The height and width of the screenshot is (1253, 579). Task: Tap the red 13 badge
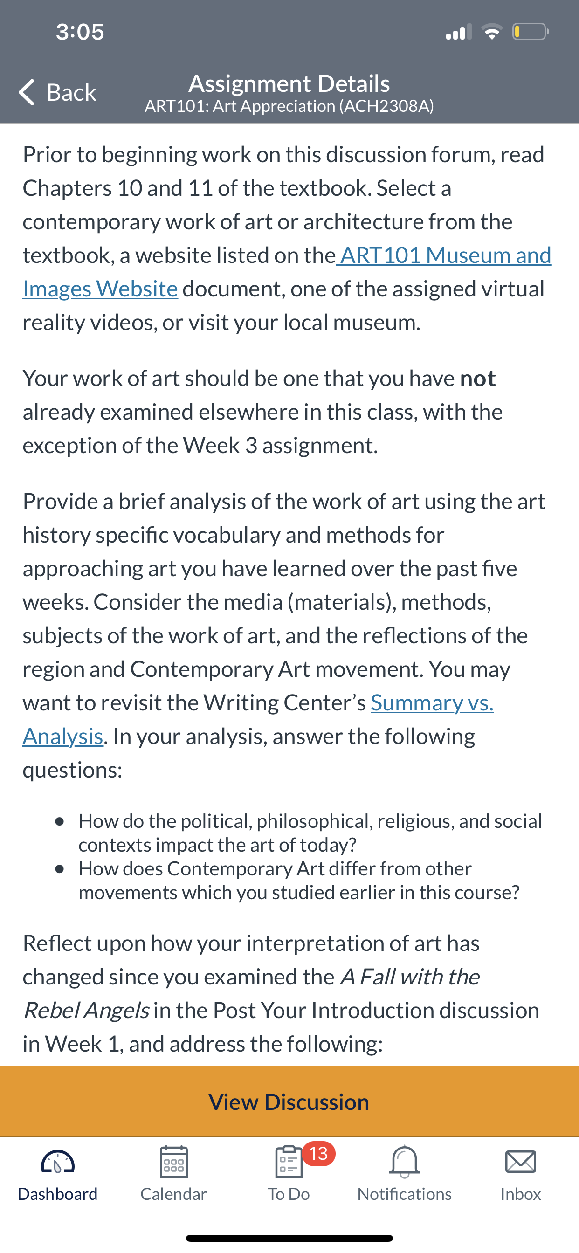[319, 1153]
